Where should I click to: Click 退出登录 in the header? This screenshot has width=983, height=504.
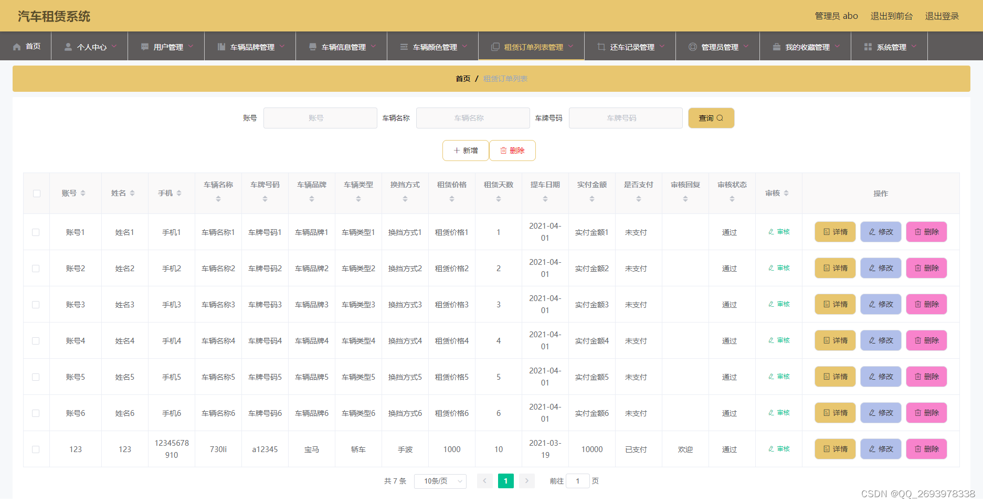[x=942, y=16]
